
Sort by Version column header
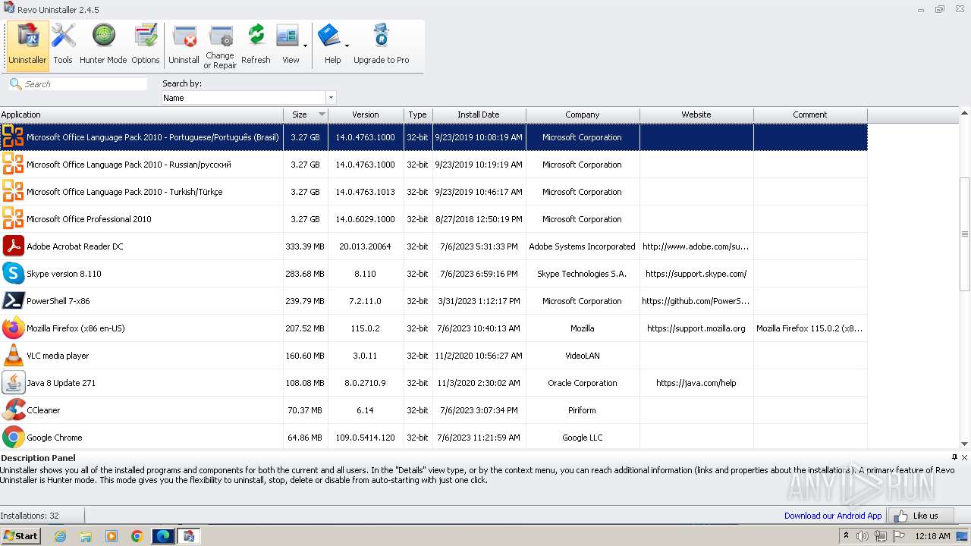pos(366,115)
